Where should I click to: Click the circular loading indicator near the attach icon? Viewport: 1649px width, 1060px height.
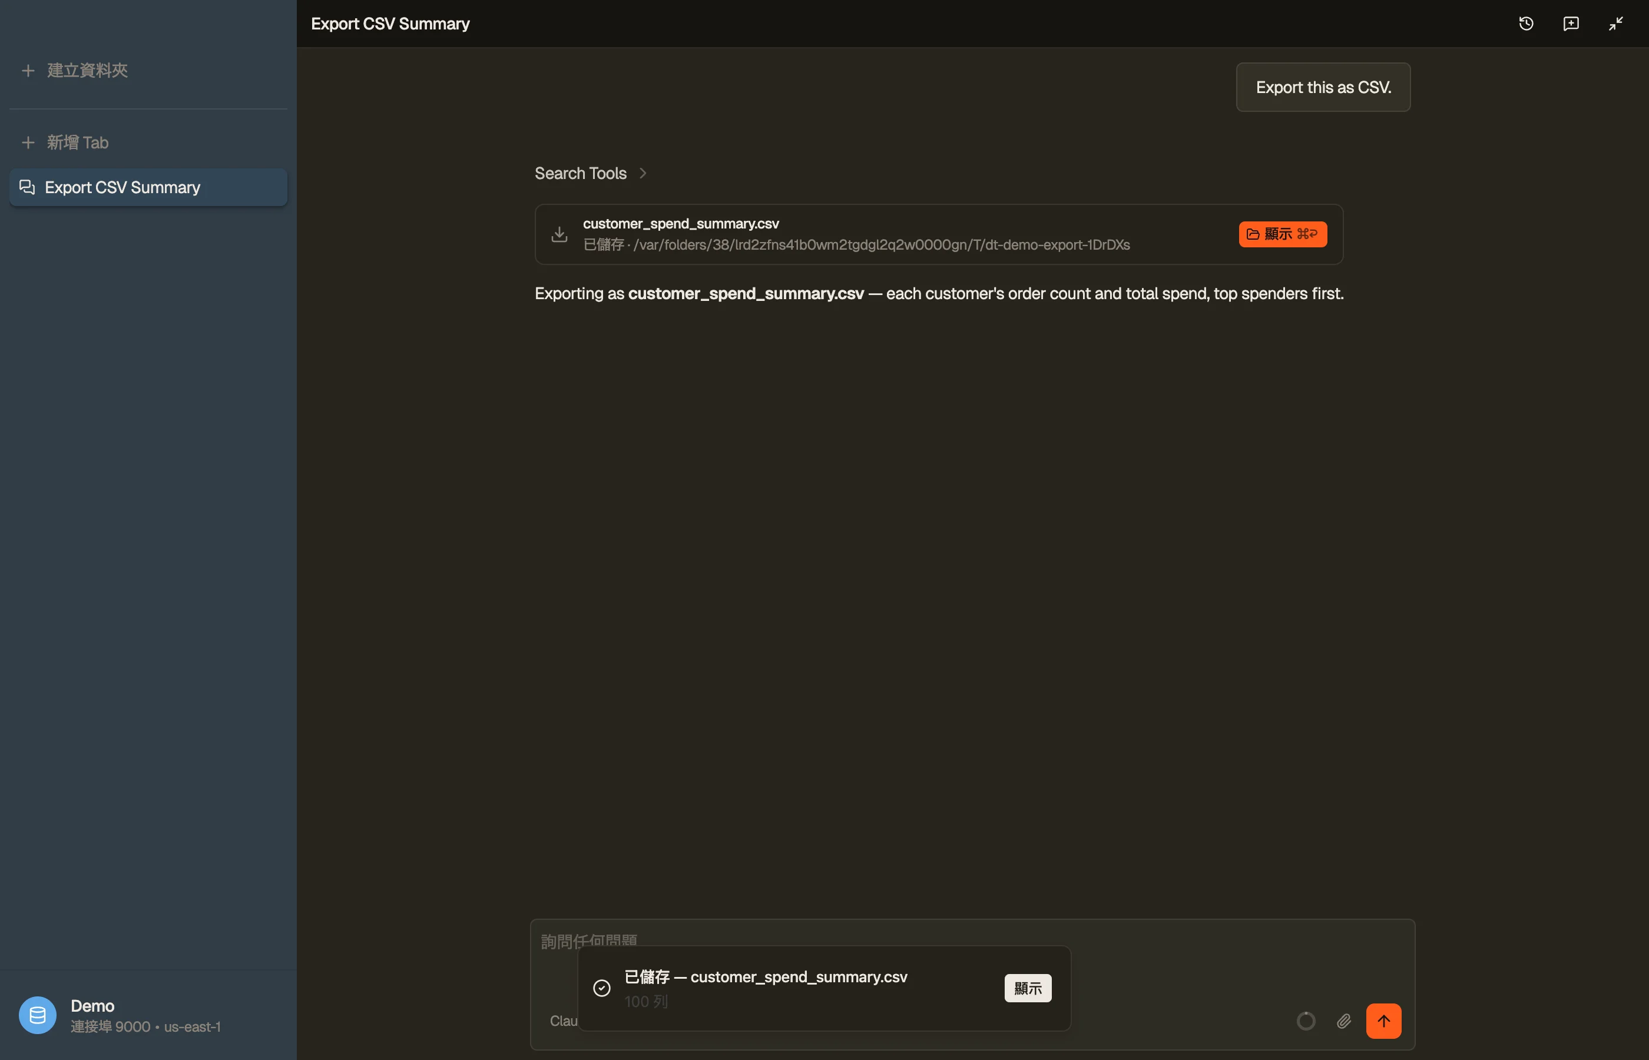(1306, 1021)
